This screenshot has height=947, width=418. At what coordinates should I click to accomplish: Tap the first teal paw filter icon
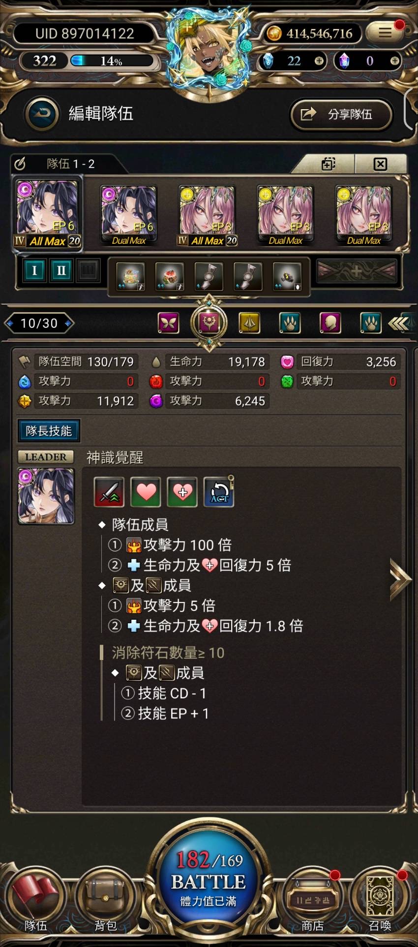tap(290, 323)
